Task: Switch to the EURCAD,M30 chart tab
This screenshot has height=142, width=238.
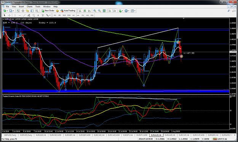Action: (x=113, y=135)
